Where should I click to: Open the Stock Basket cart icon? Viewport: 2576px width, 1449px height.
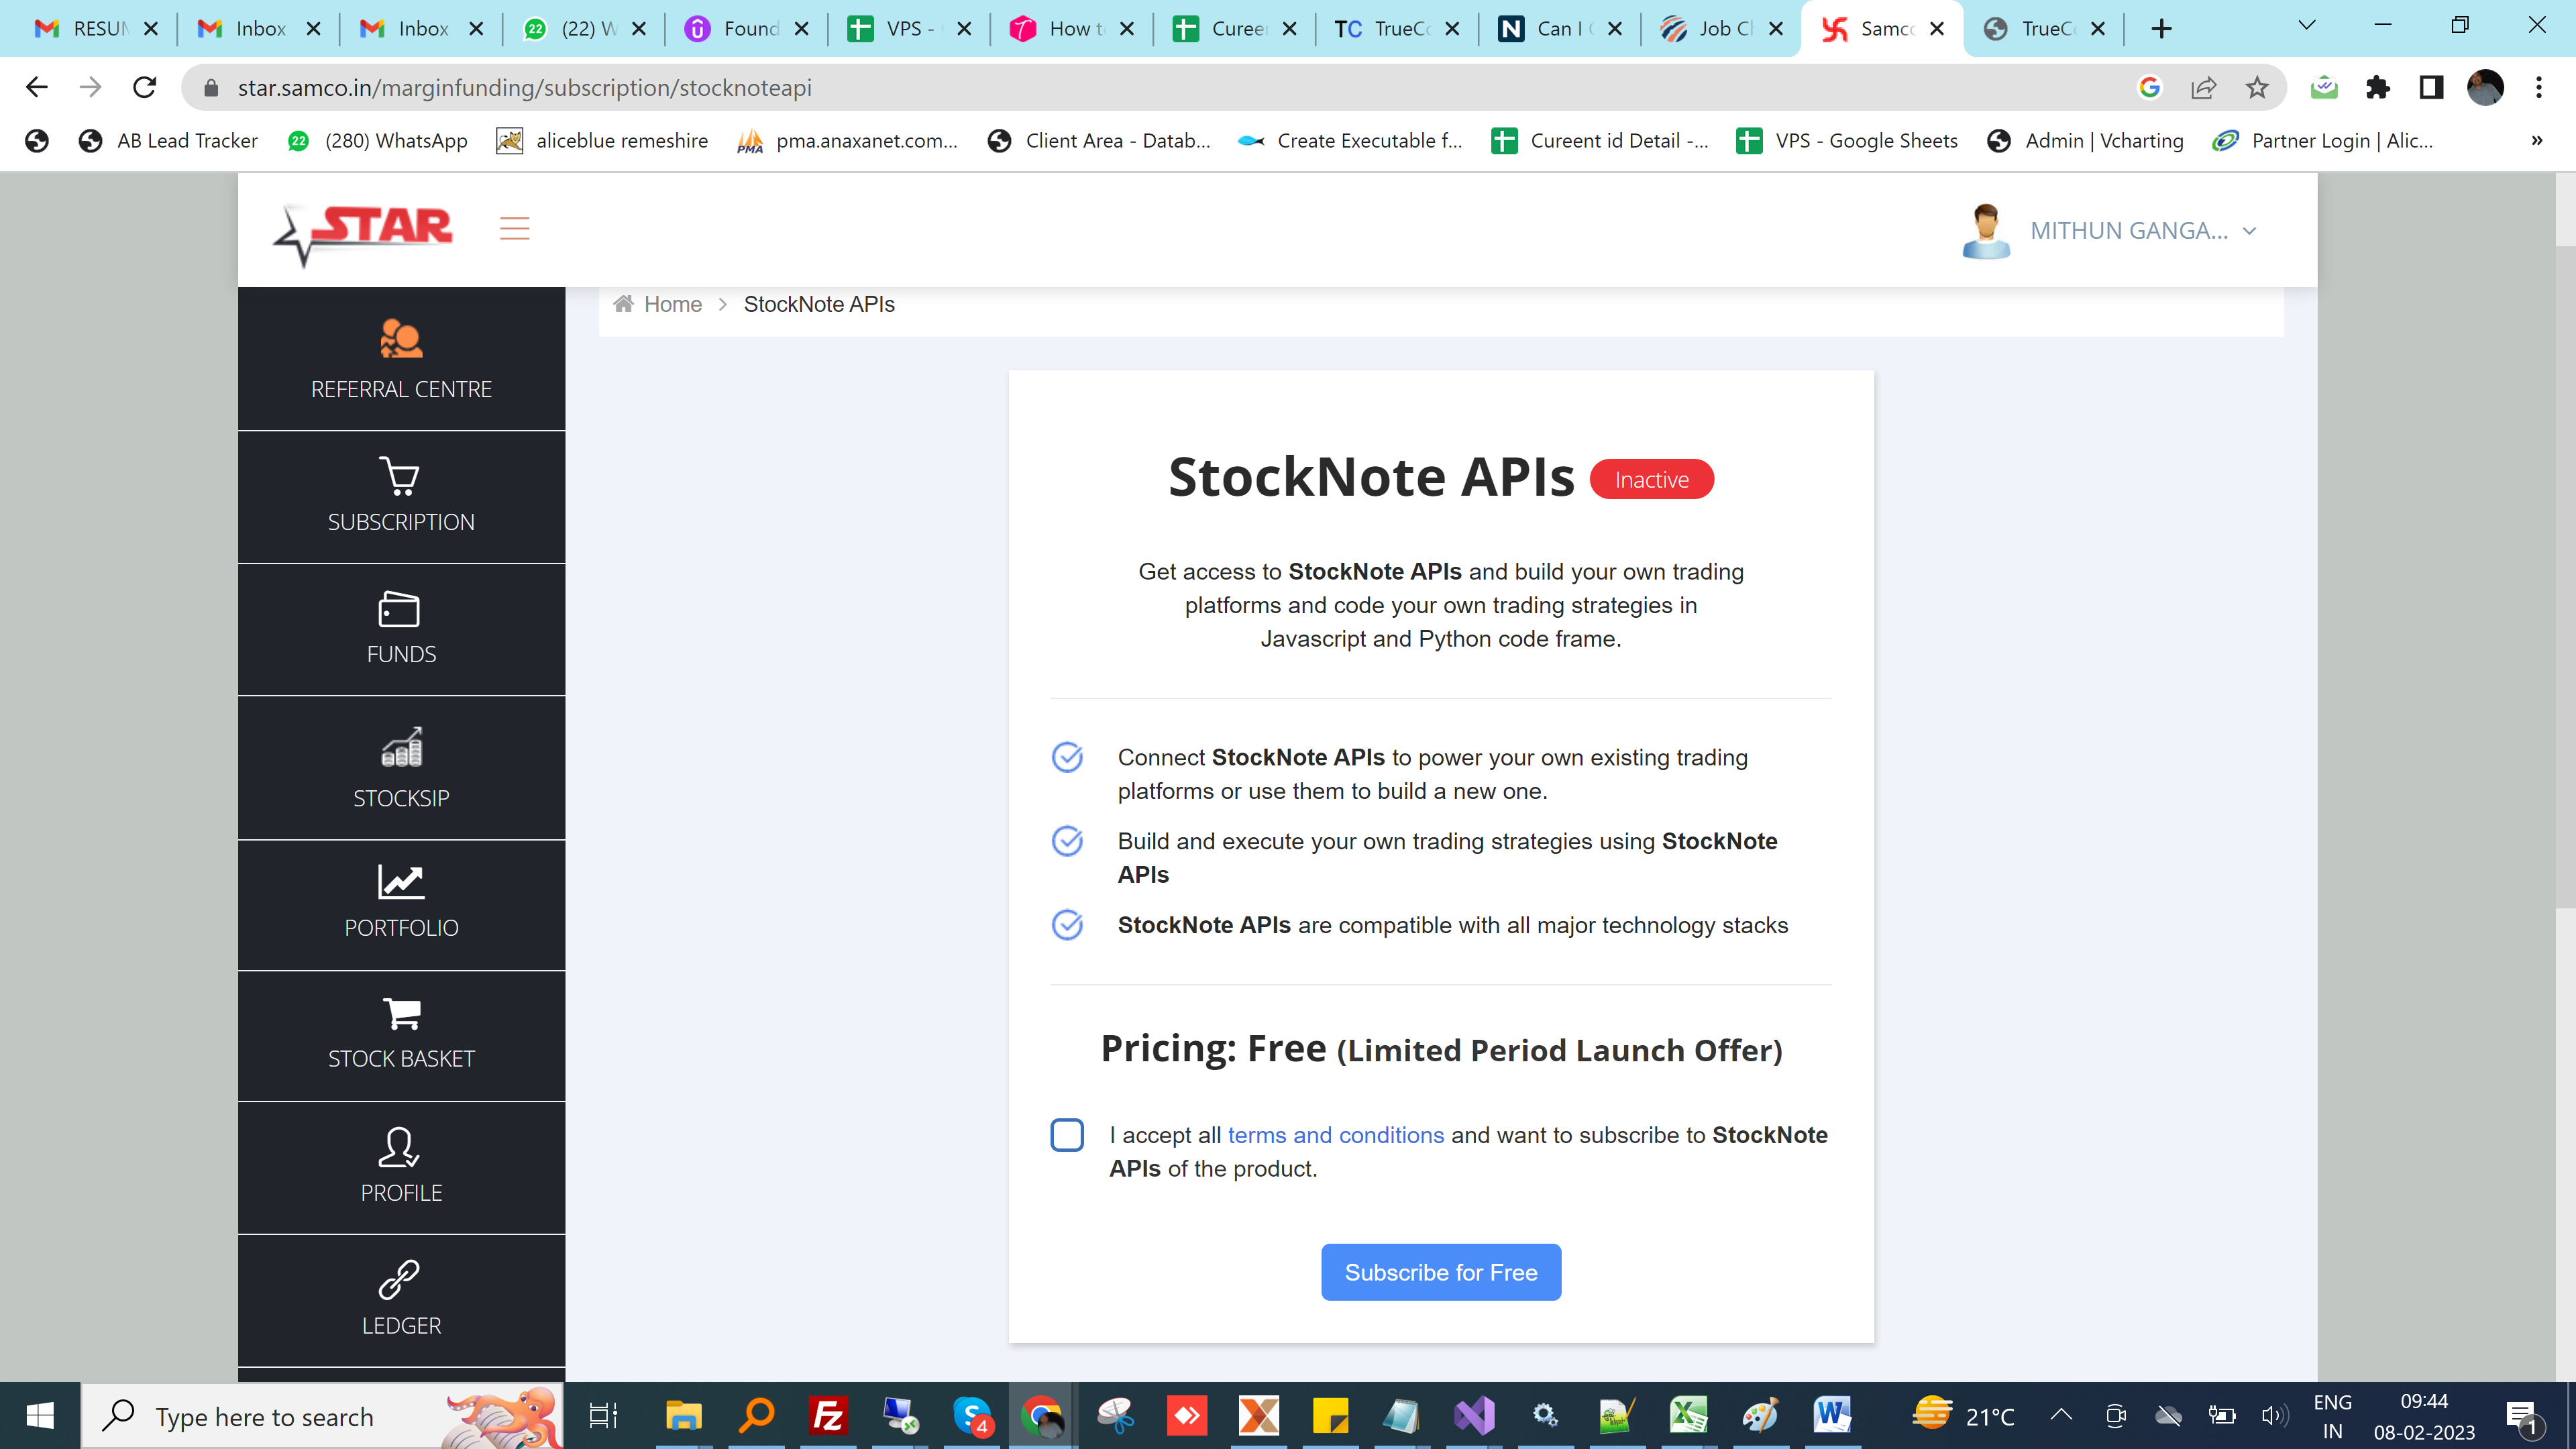pyautogui.click(x=401, y=1013)
